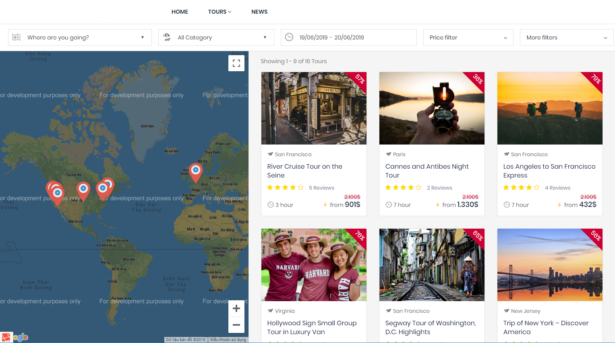Click the '2 Reviews' text
Screen dimensions: 615x343
click(439, 188)
